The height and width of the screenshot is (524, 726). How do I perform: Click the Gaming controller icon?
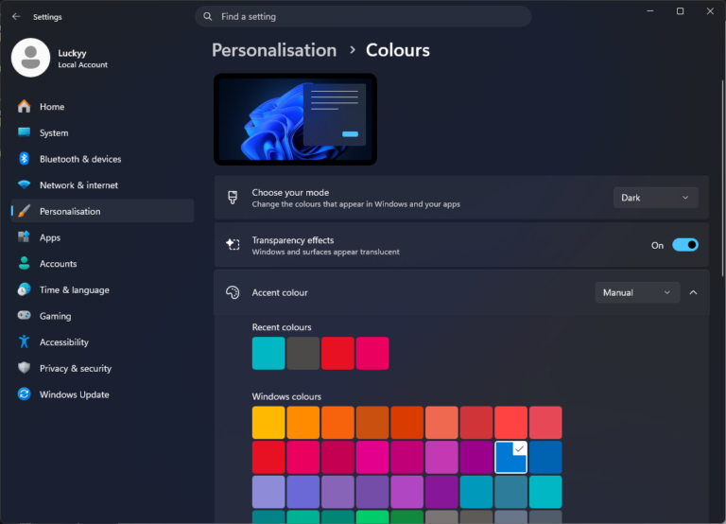pos(24,316)
